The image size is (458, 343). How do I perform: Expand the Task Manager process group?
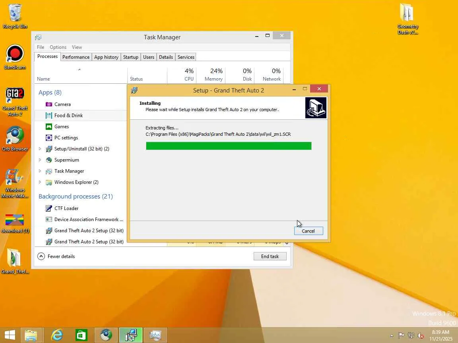[x=40, y=171]
